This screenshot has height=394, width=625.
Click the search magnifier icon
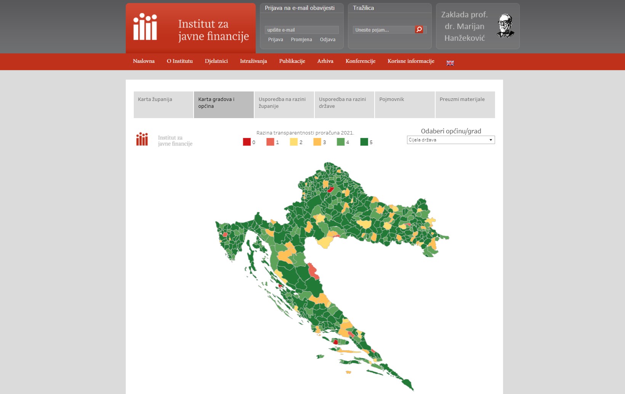click(419, 29)
